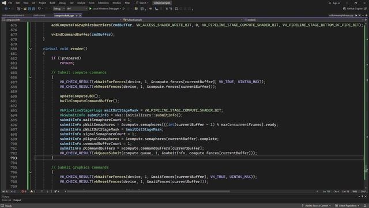Start debugging with the green play arrow
Image resolution: width=369 pixels, height=208 pixels.
(91, 9)
